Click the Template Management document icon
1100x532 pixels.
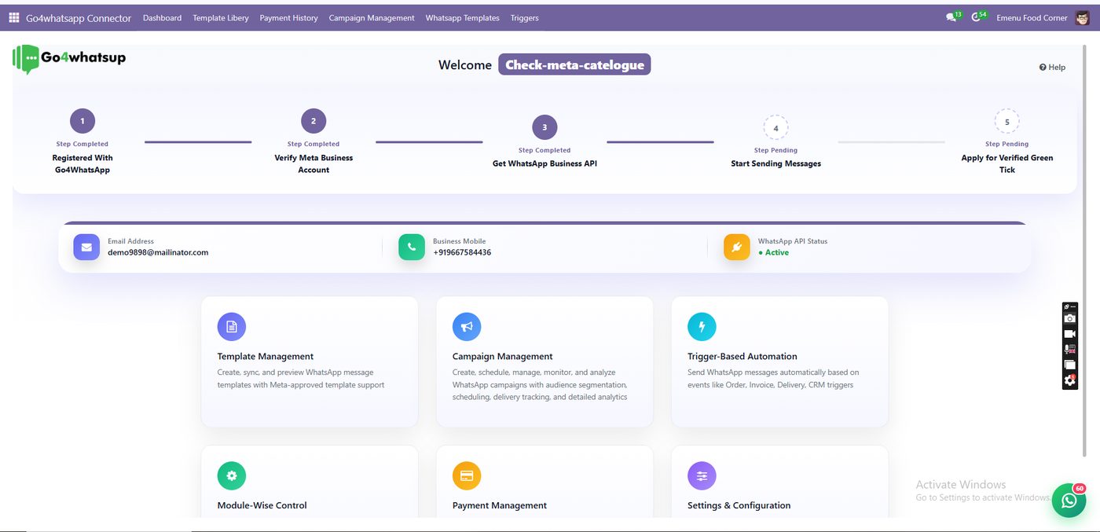pyautogui.click(x=232, y=327)
